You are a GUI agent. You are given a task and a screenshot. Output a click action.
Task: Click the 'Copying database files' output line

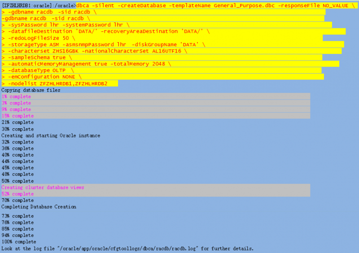pyautogui.click(x=31, y=90)
